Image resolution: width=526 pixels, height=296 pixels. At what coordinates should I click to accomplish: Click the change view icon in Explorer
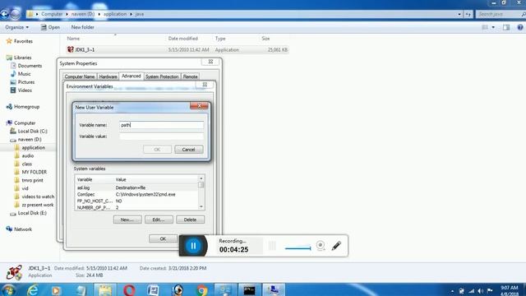tap(485, 27)
